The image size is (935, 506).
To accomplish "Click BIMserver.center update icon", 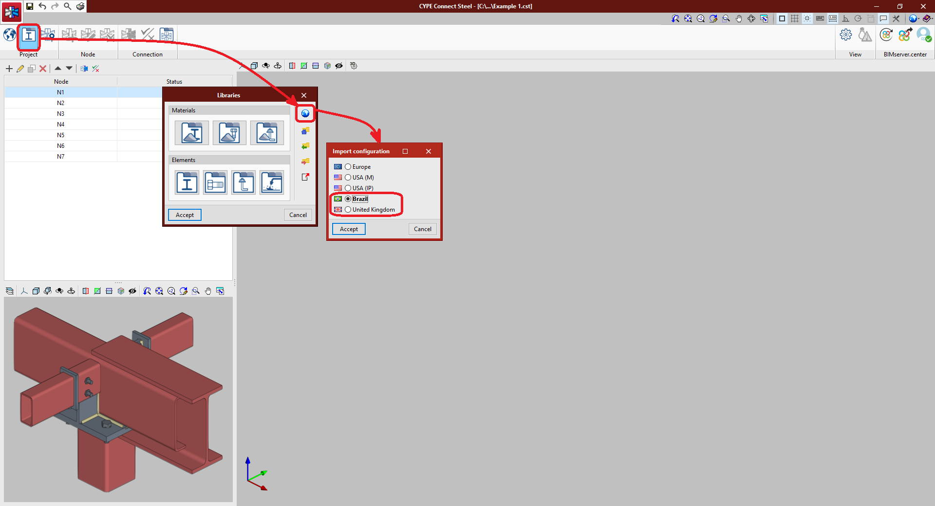I will [x=886, y=35].
